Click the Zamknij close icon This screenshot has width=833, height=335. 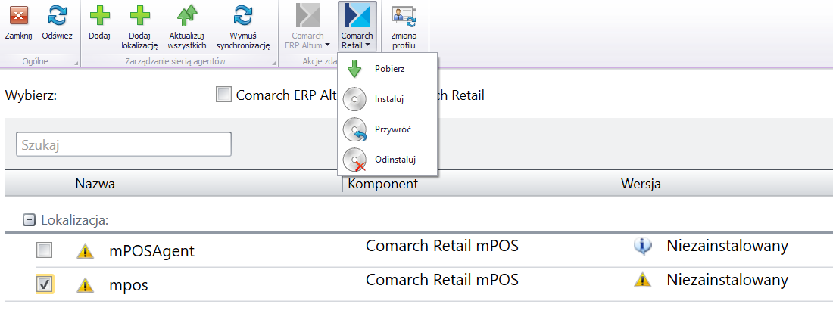pyautogui.click(x=19, y=15)
